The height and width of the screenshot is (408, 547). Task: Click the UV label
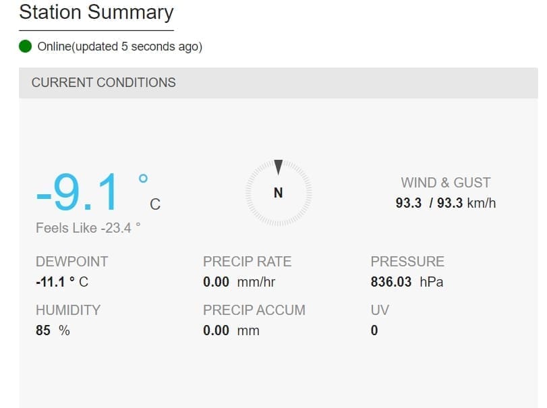click(x=380, y=310)
